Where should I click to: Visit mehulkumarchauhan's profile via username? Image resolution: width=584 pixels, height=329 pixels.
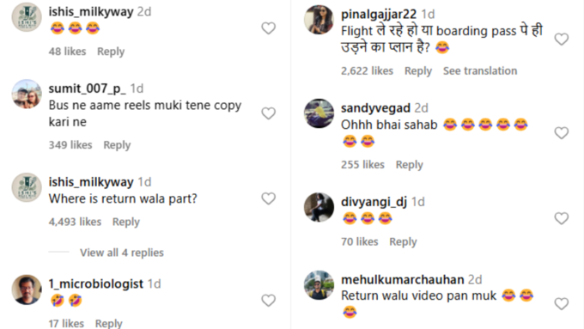pyautogui.click(x=402, y=279)
